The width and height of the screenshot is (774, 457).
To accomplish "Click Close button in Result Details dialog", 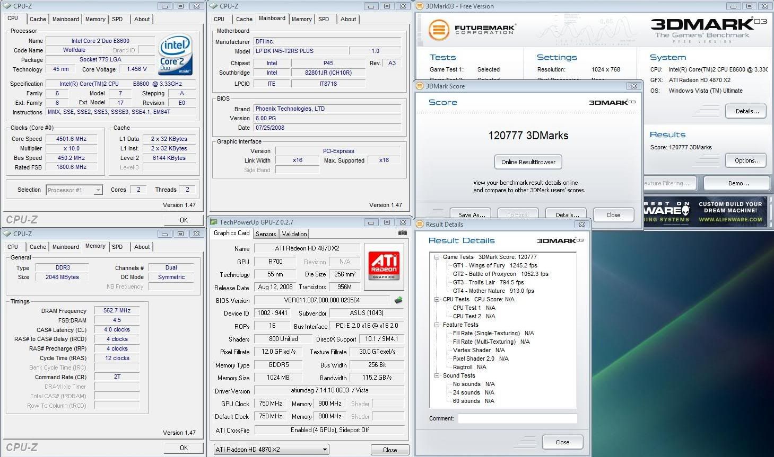I will [x=562, y=442].
